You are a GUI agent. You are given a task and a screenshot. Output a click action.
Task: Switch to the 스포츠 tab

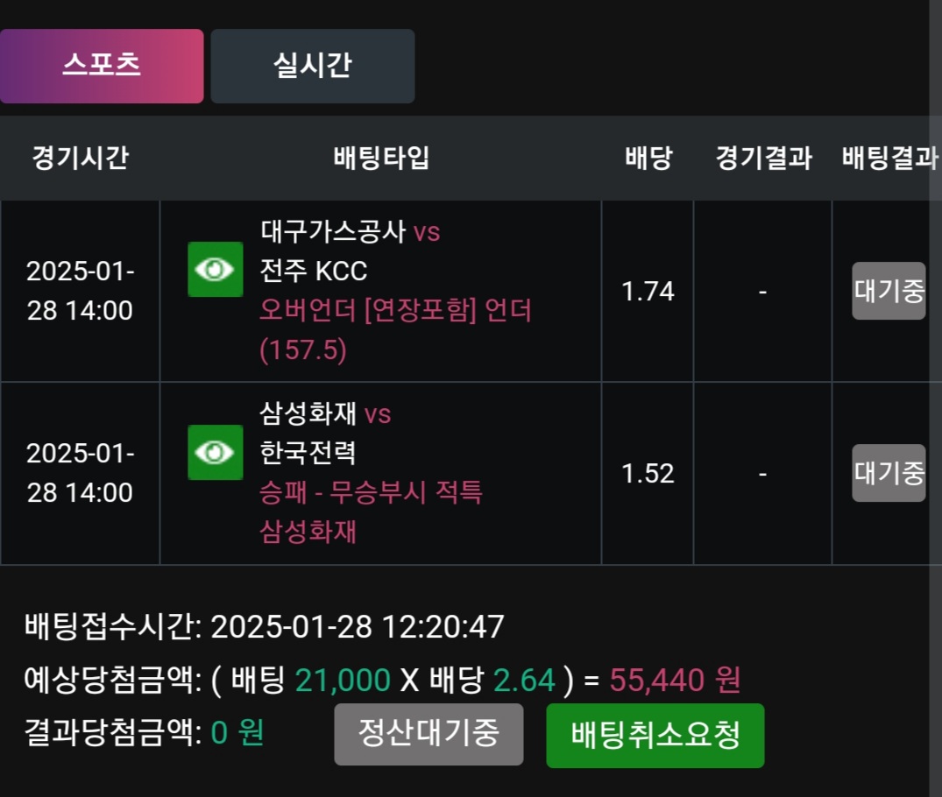tap(102, 66)
